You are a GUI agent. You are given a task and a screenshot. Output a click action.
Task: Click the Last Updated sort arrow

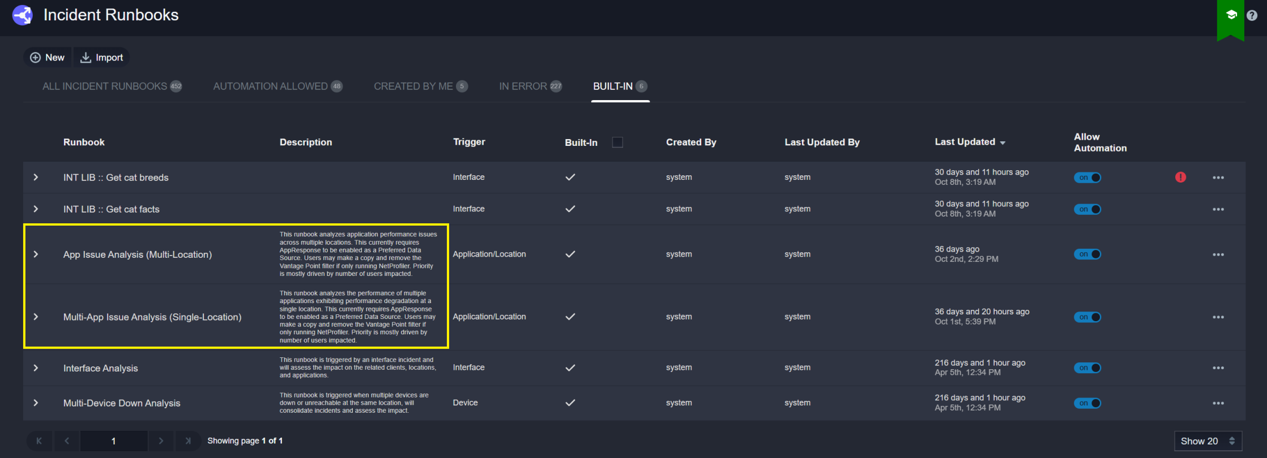[1002, 142]
